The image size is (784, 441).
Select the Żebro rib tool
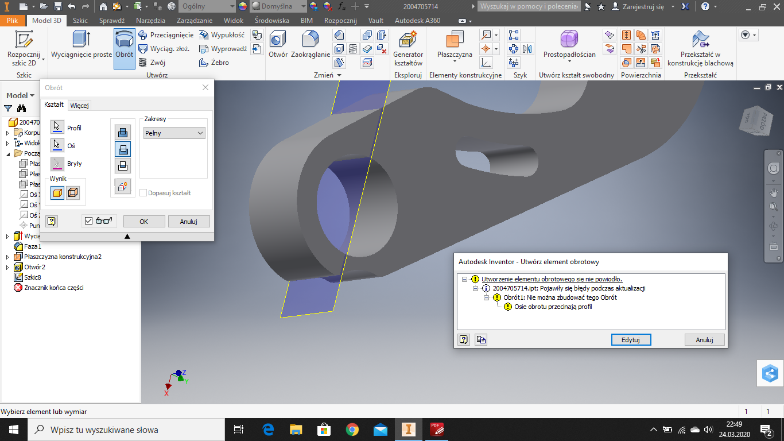click(214, 63)
